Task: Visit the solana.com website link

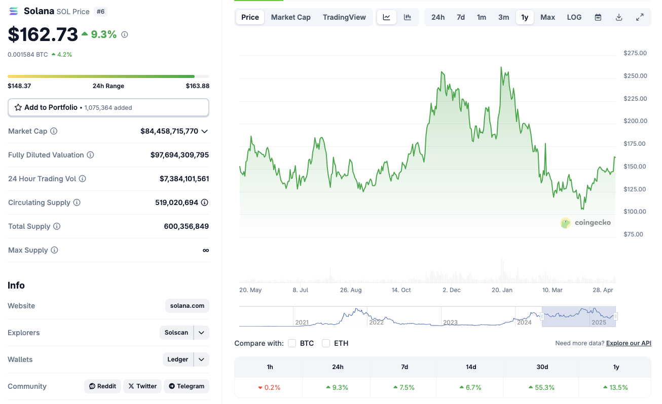Action: [187, 305]
